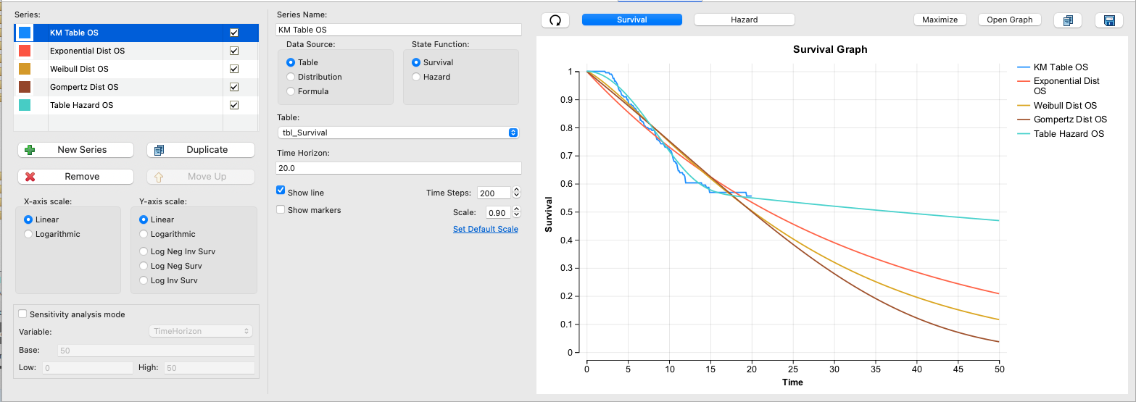Viewport: 1136px width, 402px height.
Task: Click blue KM Table OS color swatch
Action: tap(25, 33)
